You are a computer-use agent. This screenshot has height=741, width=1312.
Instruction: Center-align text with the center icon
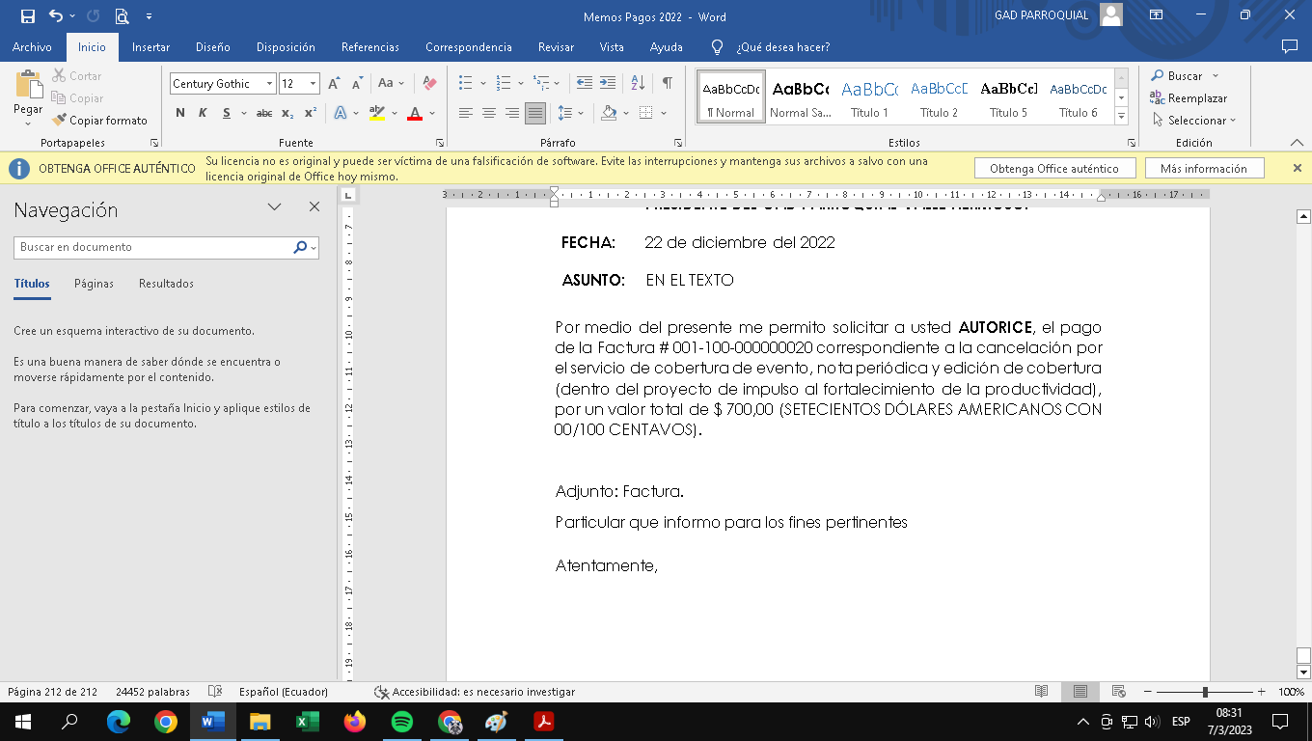click(x=489, y=113)
